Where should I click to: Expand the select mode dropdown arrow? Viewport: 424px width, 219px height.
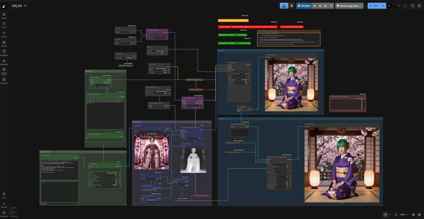coord(390,215)
